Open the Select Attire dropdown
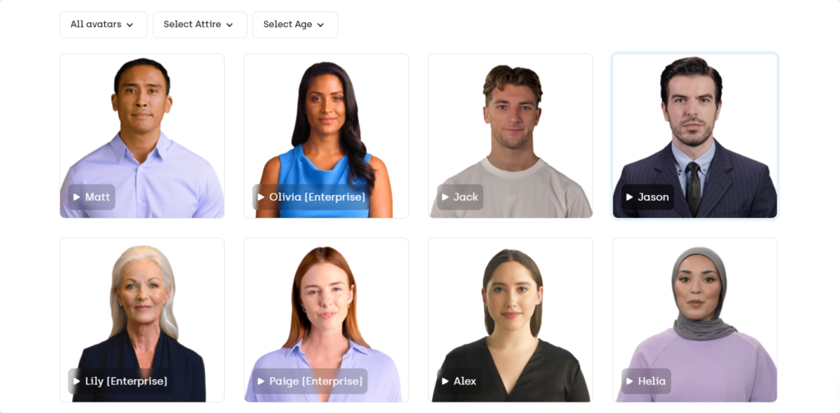The width and height of the screenshot is (840, 413). pyautogui.click(x=200, y=25)
